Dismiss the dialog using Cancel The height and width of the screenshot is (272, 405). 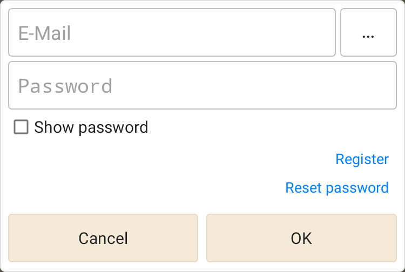(x=103, y=238)
